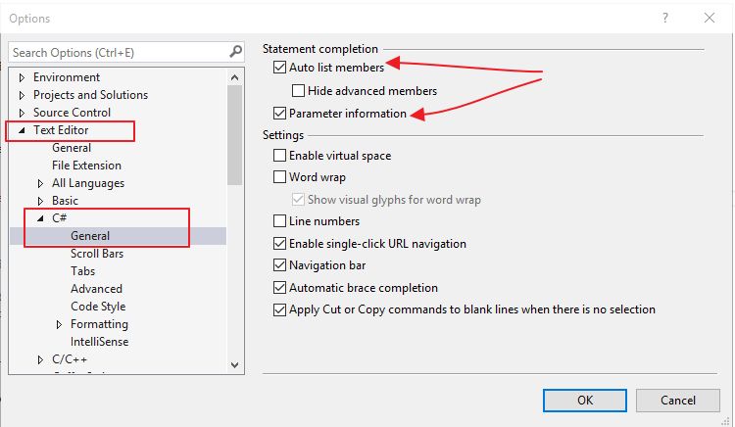Collapse the Text Editor node
This screenshot has height=427, width=735.
coord(22,130)
